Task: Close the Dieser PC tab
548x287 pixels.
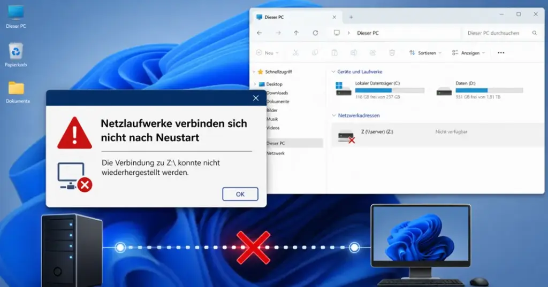Action: 334,17
